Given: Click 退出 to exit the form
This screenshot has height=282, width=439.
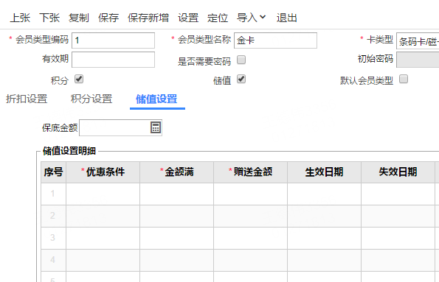Looking at the screenshot, I should [287, 18].
